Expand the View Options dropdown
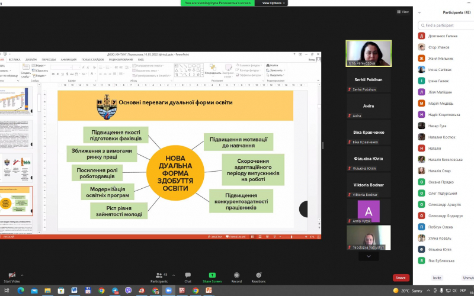474x296 pixels. point(274,3)
